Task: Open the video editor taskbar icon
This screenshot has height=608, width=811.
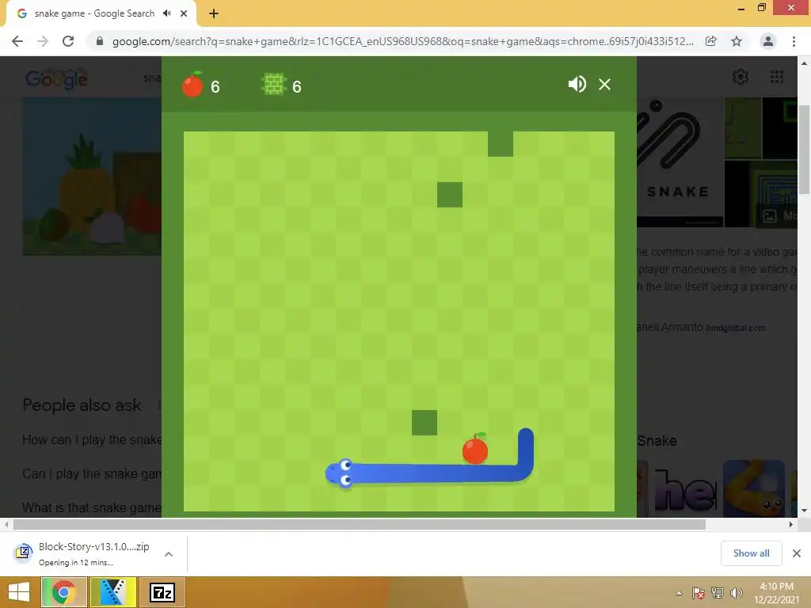Action: pos(113,592)
